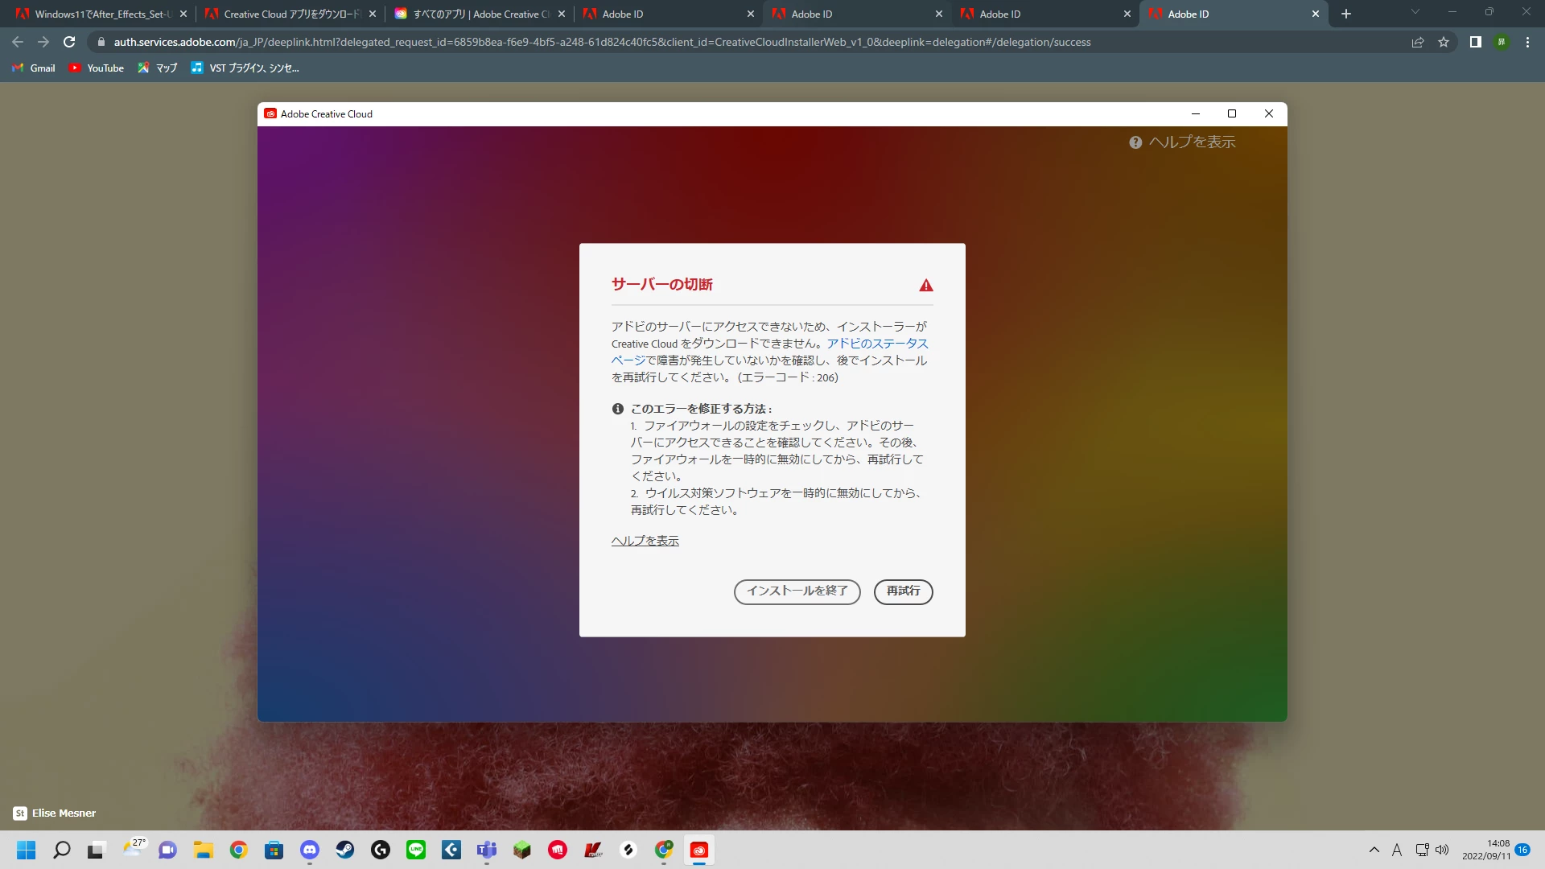This screenshot has width=1545, height=869.
Task: Click ヘルプを表示 link inside the error dialog
Action: click(x=645, y=541)
